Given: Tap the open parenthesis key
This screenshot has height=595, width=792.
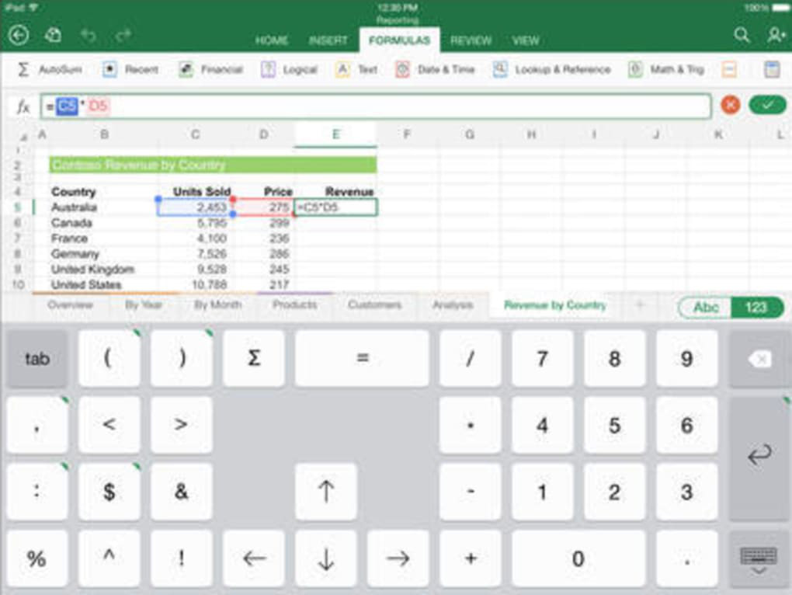Looking at the screenshot, I should (109, 359).
